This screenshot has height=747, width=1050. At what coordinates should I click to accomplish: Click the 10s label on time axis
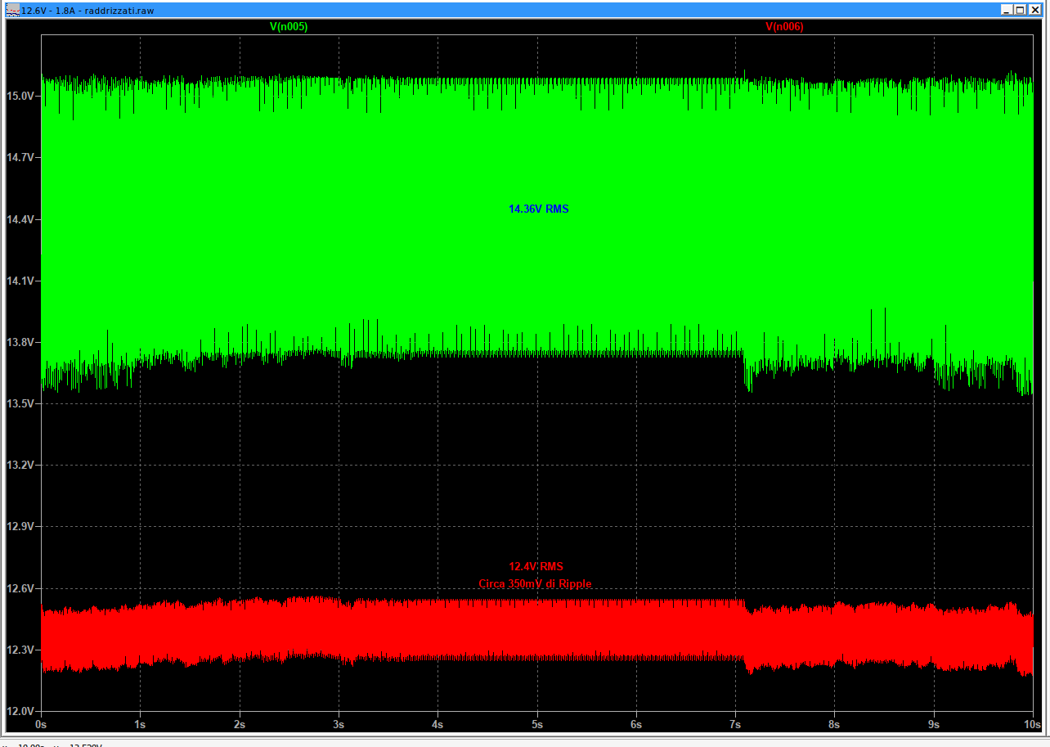pyautogui.click(x=1032, y=725)
